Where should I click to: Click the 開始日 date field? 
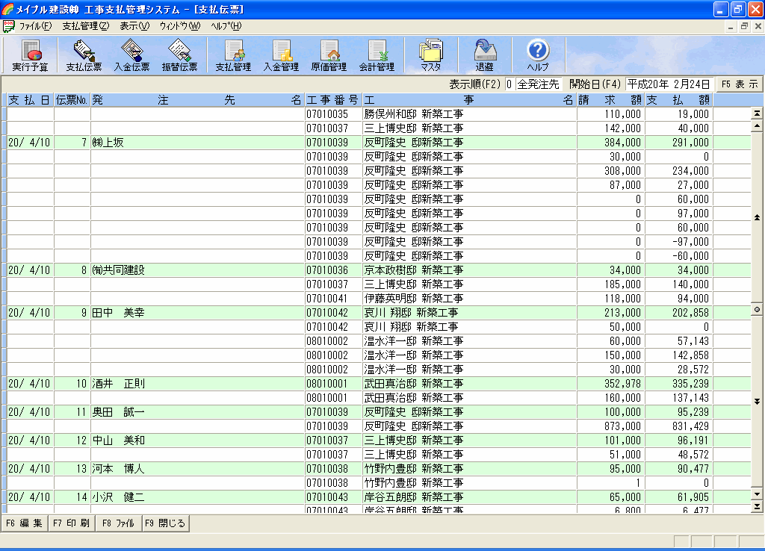tap(668, 84)
